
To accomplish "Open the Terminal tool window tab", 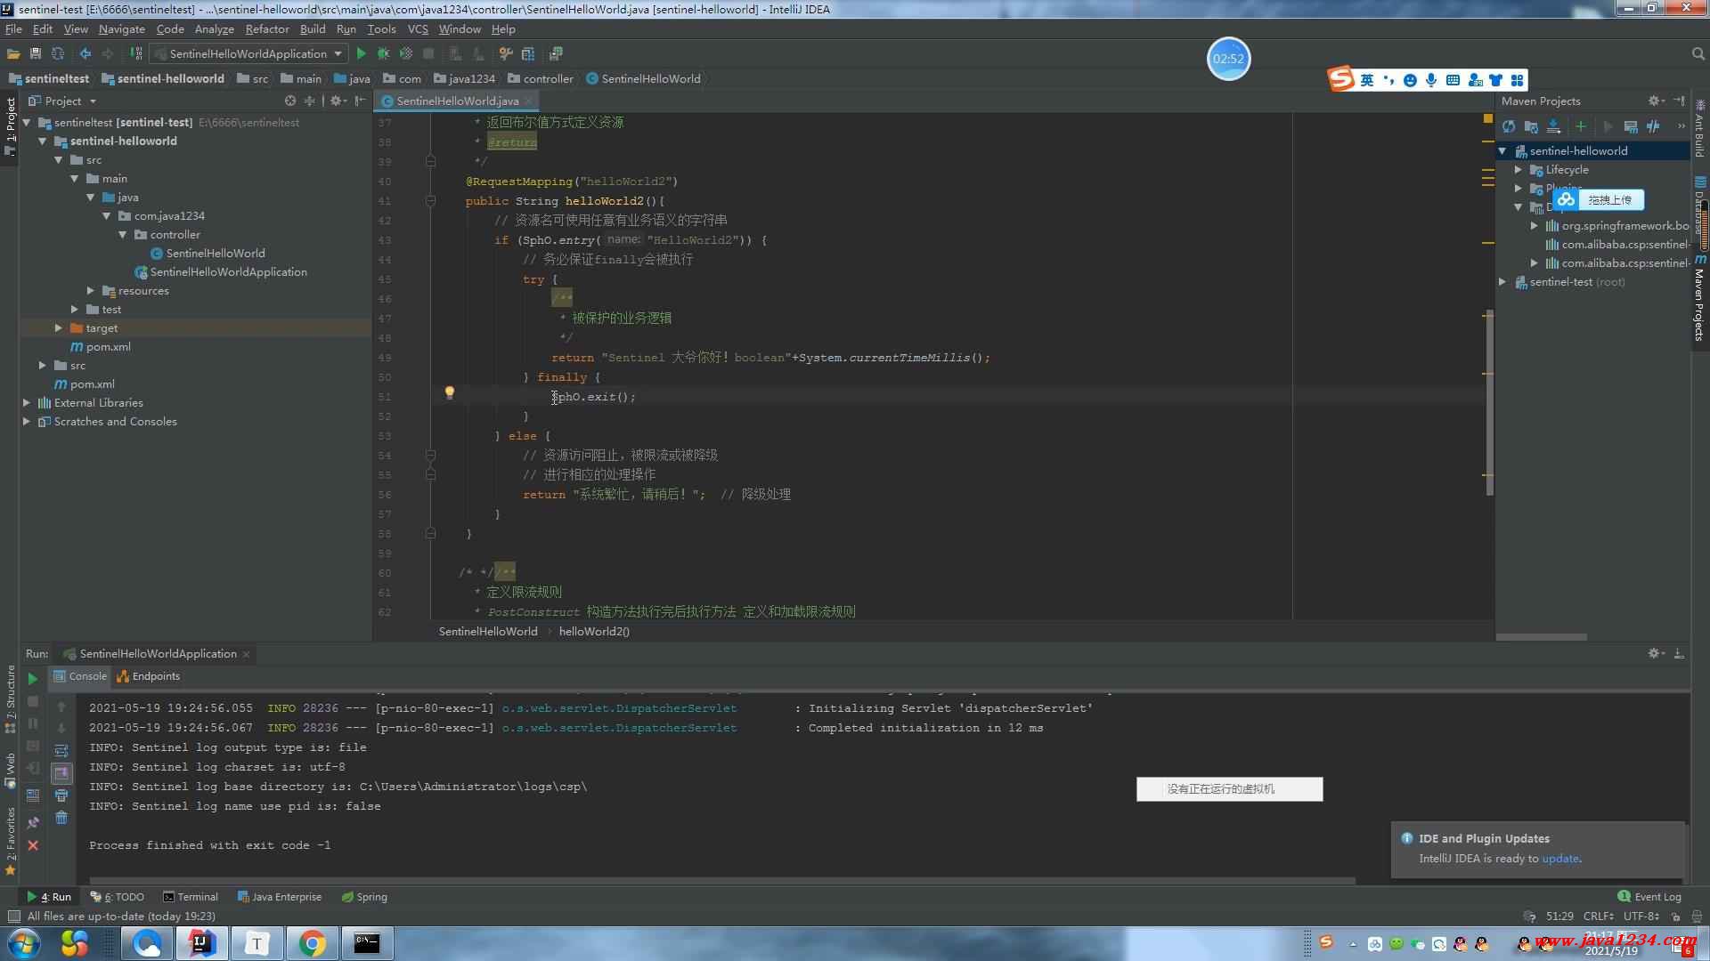I will coord(190,897).
